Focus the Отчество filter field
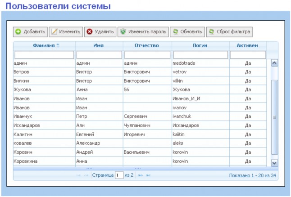Screen dimensions: 291x197 click(147, 55)
